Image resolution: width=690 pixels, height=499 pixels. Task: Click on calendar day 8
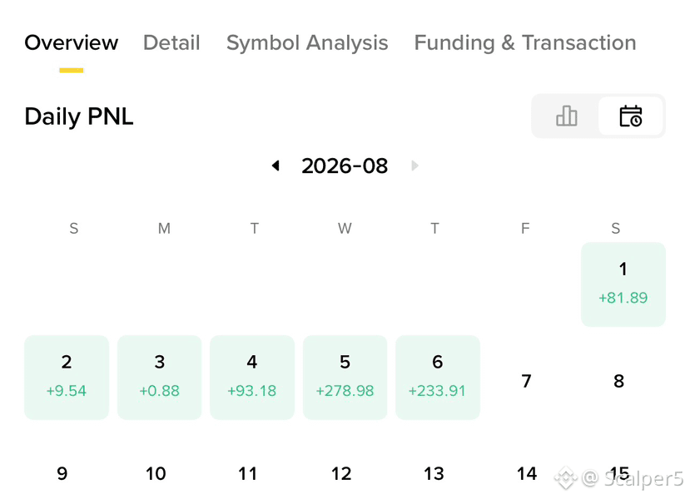click(618, 381)
